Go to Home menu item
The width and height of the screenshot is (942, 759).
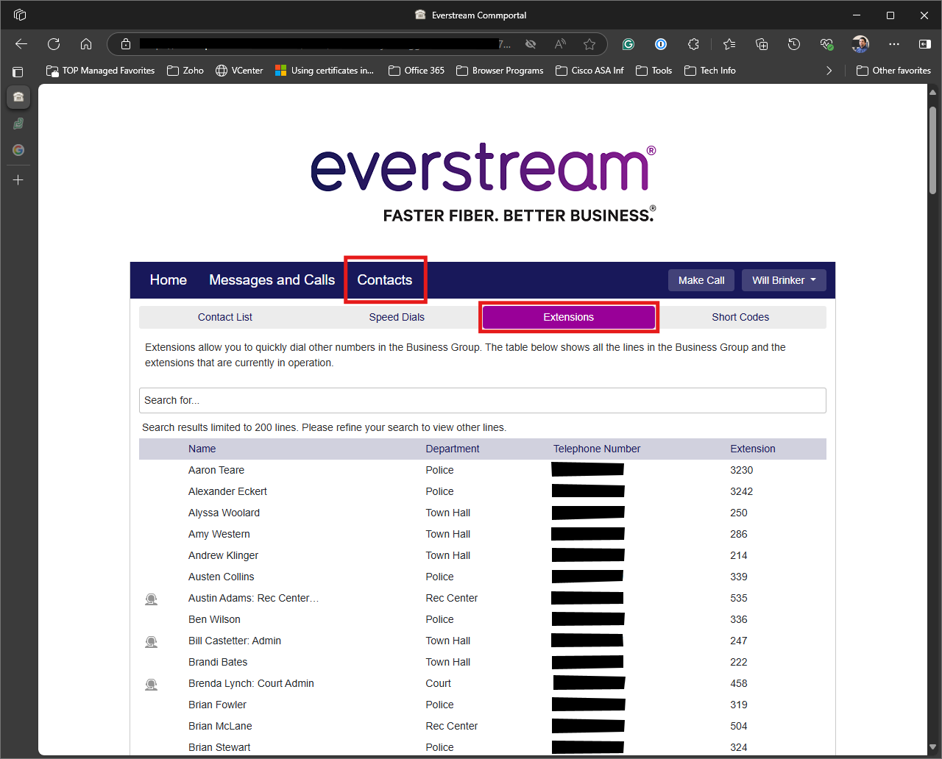[x=169, y=280]
